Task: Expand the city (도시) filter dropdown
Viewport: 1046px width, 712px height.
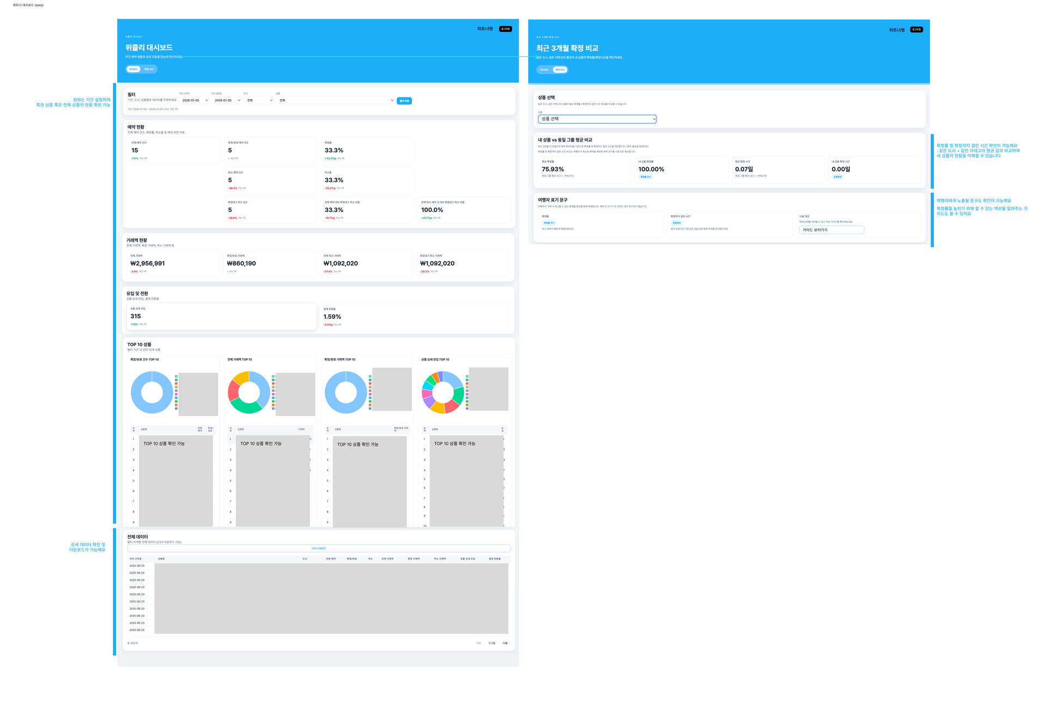Action: coord(259,100)
